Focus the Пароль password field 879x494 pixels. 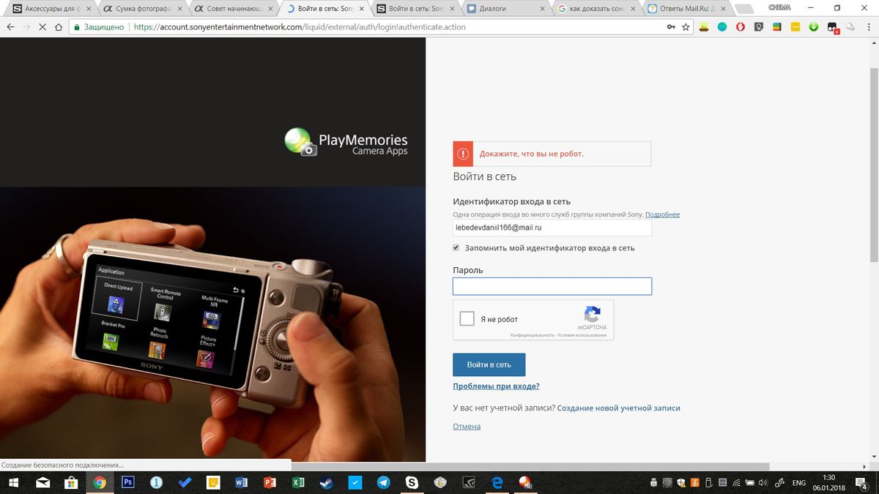[552, 286]
